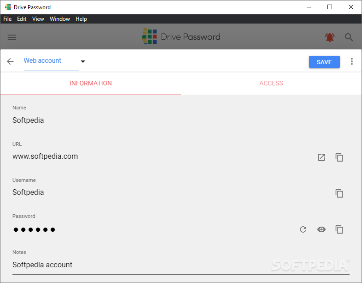Edit the Notes field Softpedia account
362x283 pixels.
point(181,265)
